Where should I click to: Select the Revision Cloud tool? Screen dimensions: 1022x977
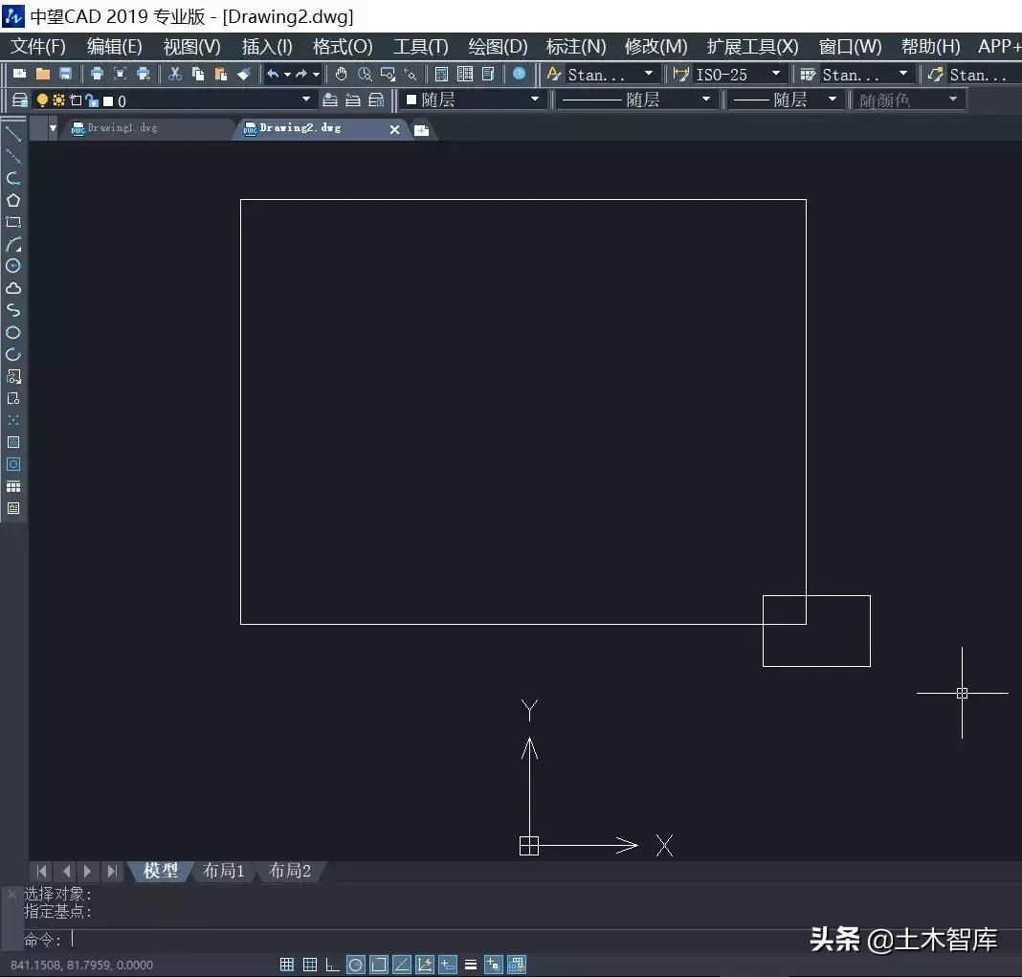tap(13, 288)
